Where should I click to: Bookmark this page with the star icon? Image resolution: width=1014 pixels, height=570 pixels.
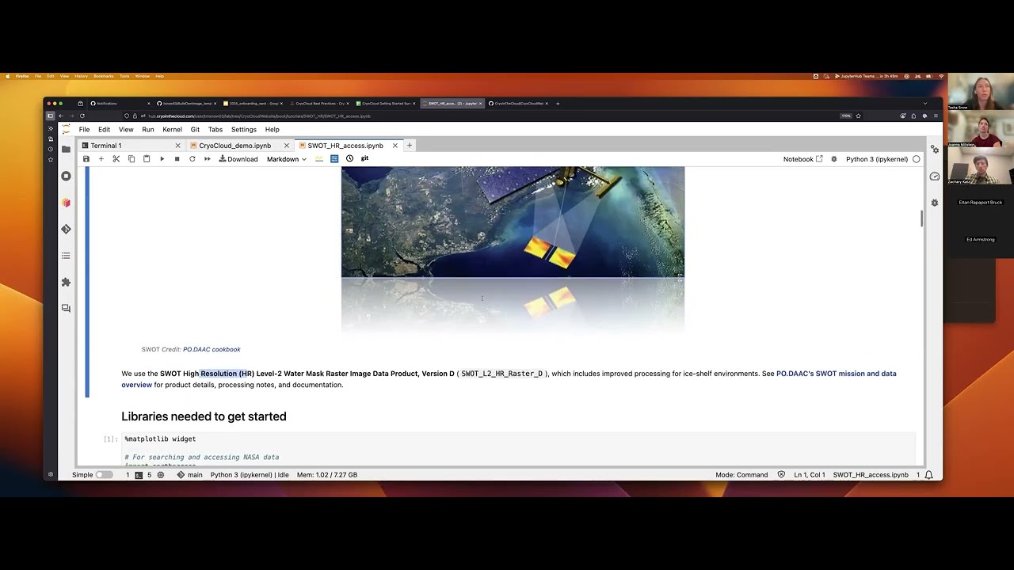[858, 116]
